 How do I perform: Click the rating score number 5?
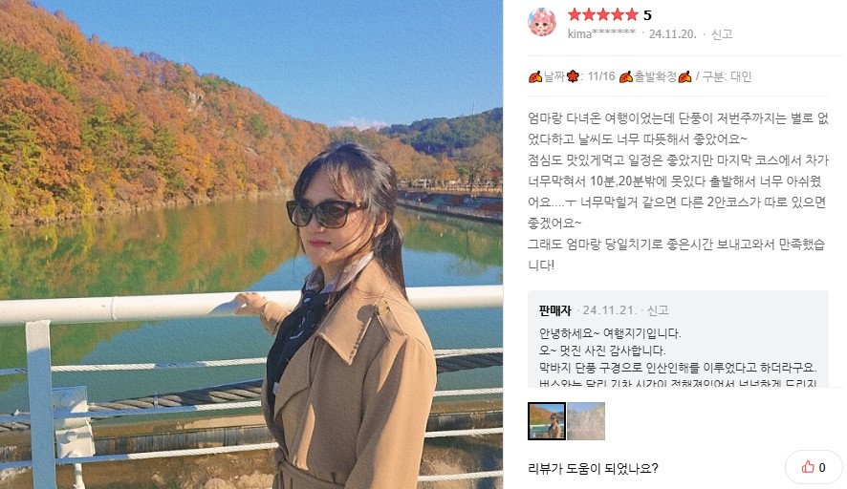point(647,15)
